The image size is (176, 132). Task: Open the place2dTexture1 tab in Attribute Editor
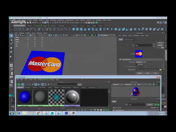tap(129, 40)
